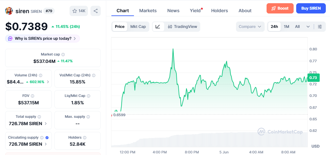The height and width of the screenshot is (155, 330).
Task: Show Vol/Mkt Cap (24h) info icon
Action: [94, 75]
